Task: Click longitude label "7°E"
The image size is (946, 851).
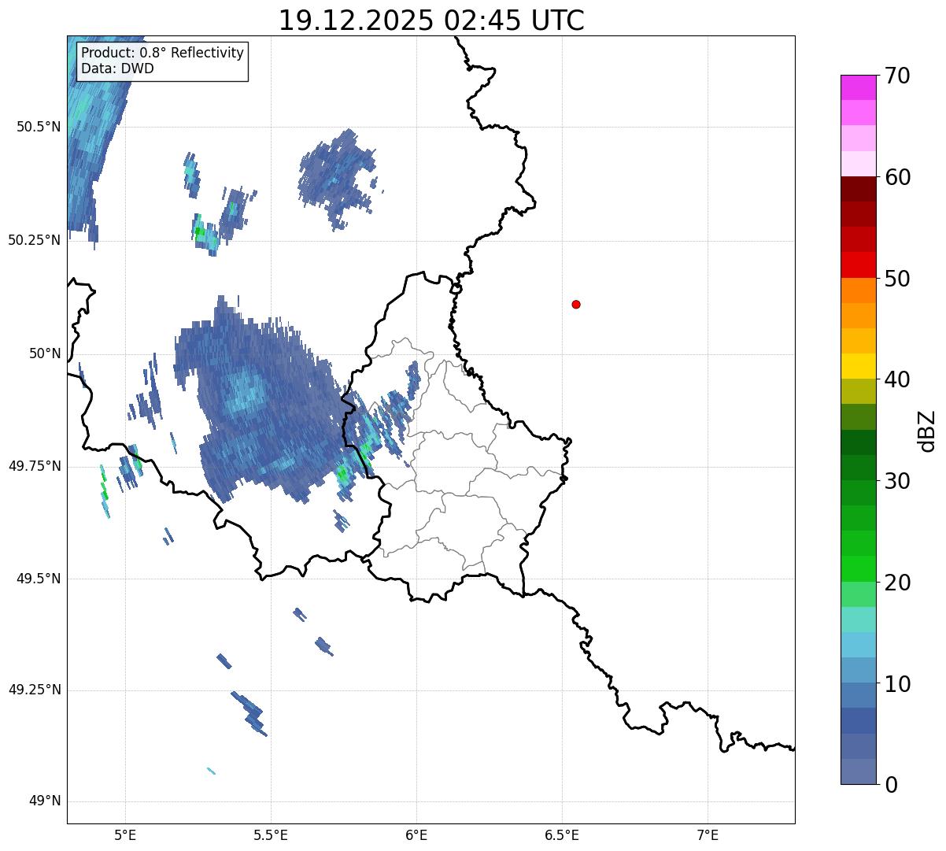Action: (708, 834)
